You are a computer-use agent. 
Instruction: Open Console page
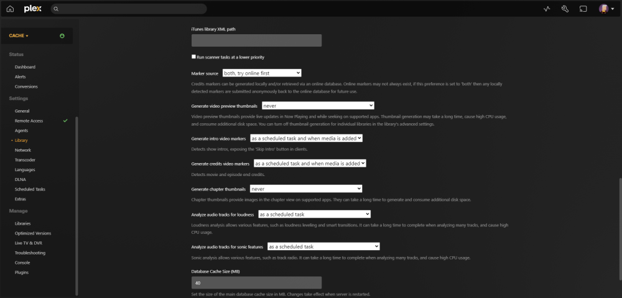[22, 263]
